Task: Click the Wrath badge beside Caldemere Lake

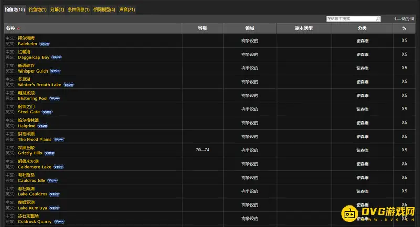Action: pyautogui.click(x=58, y=167)
